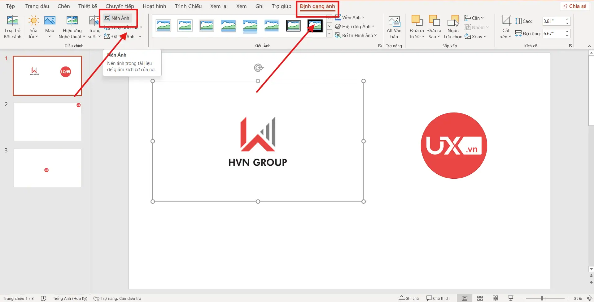Open Hiệu ứng Nghệ thuật effects
The height and width of the screenshot is (302, 594).
(72, 27)
